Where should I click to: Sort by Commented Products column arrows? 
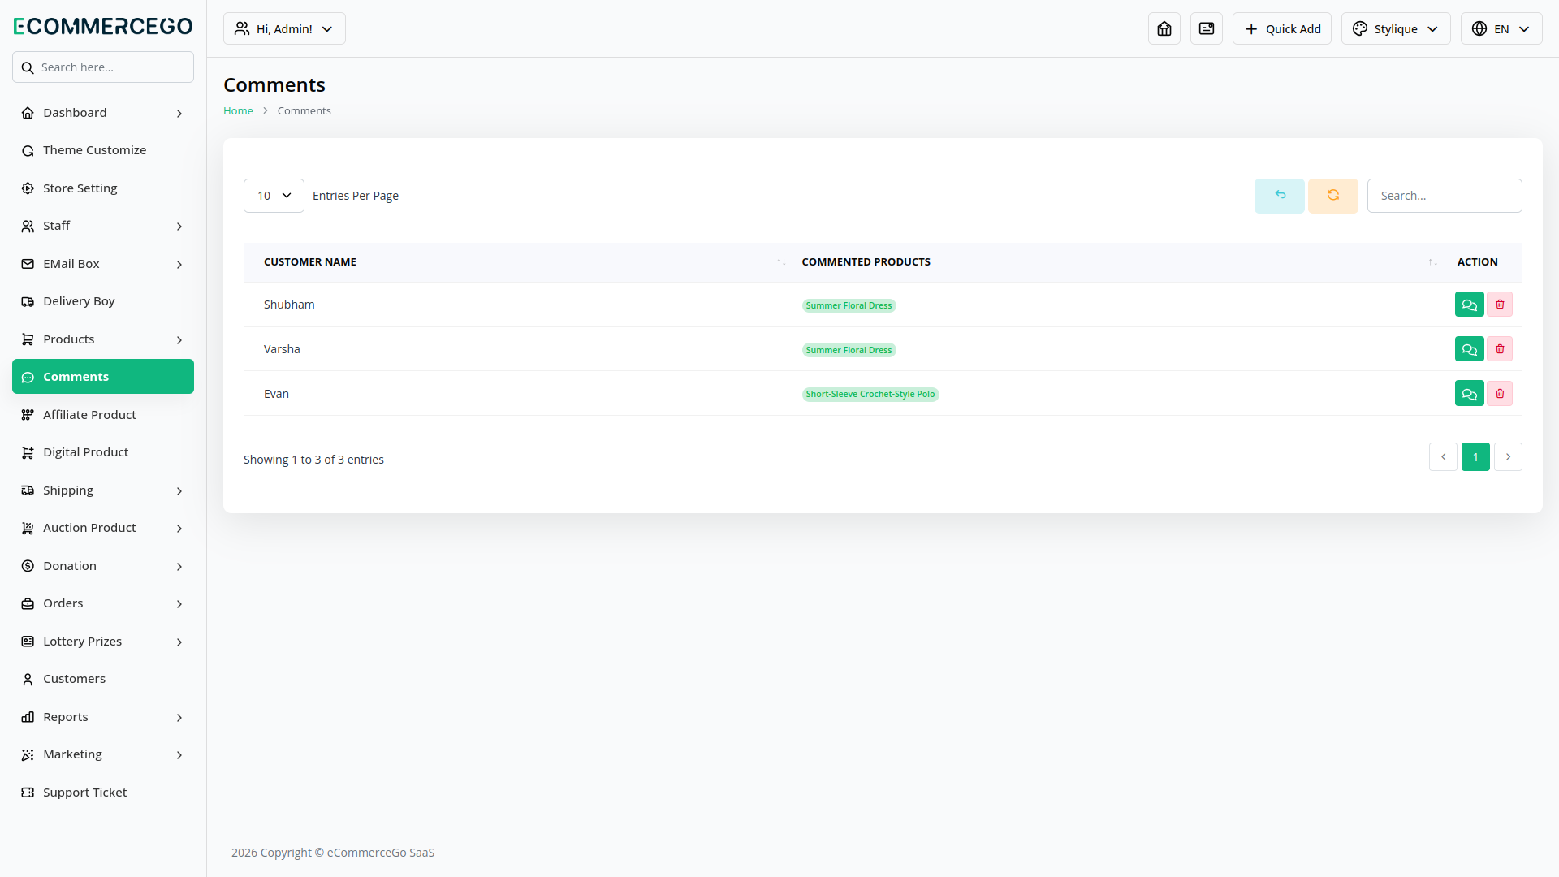coord(1433,262)
